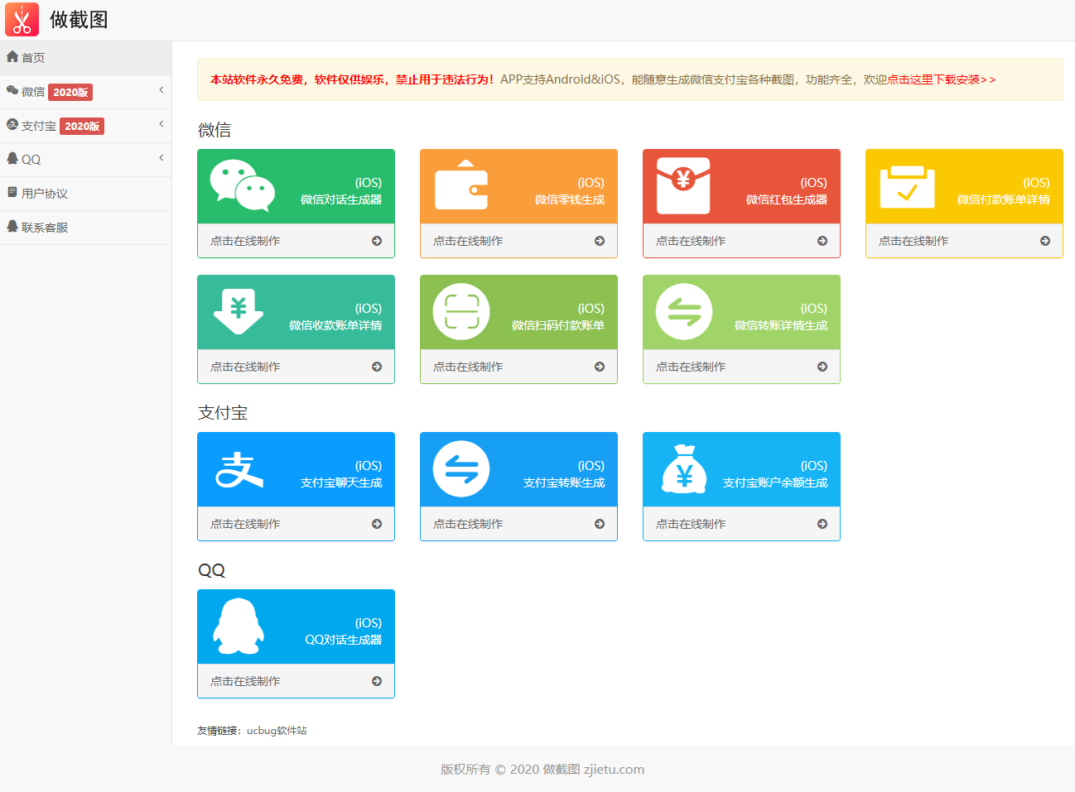The image size is (1075, 792).
Task: Click the Alipay icon in sidebar
Action: coord(12,125)
